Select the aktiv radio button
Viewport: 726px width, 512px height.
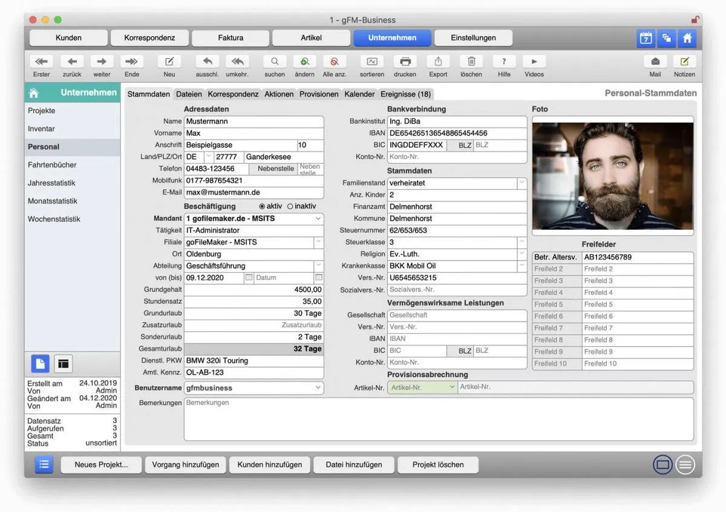point(262,206)
